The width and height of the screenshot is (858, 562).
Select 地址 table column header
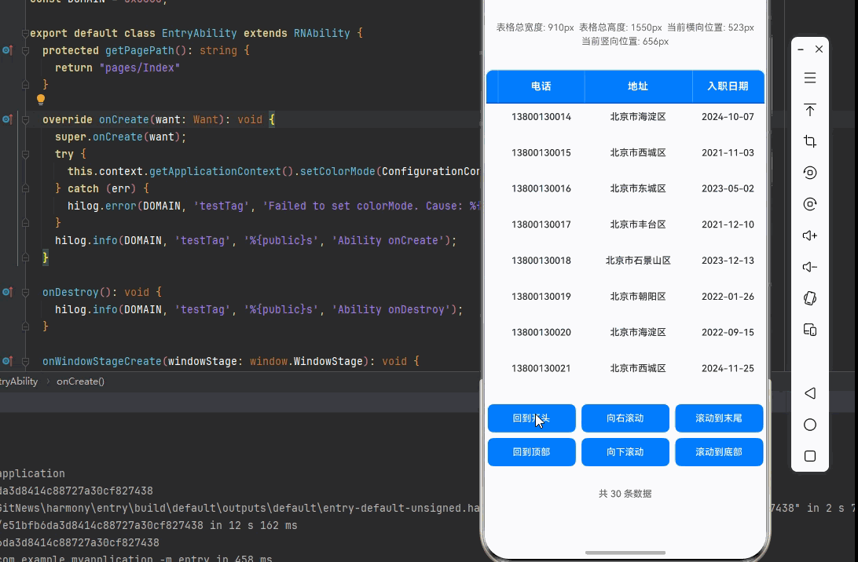[x=638, y=86]
